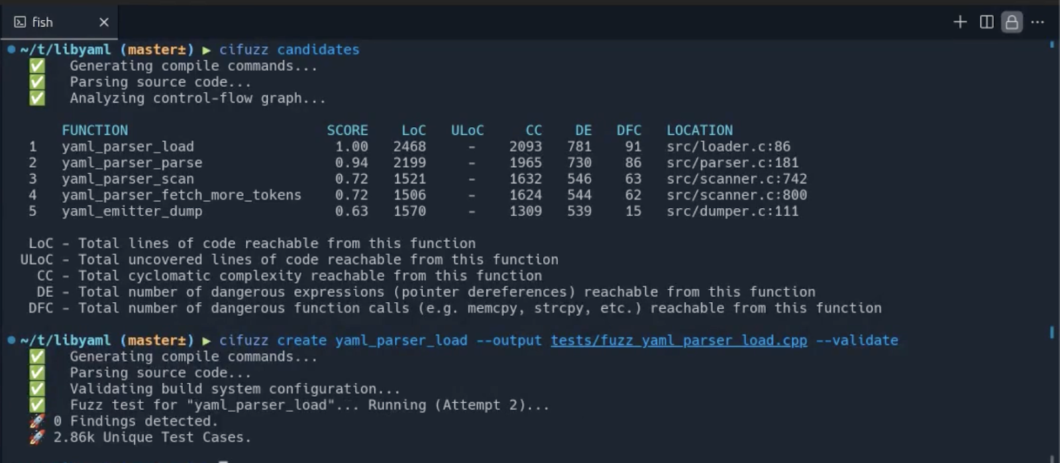Click the yaml_parser_load function name in table
Viewport: 1060px width, 463px height.
[128, 146]
